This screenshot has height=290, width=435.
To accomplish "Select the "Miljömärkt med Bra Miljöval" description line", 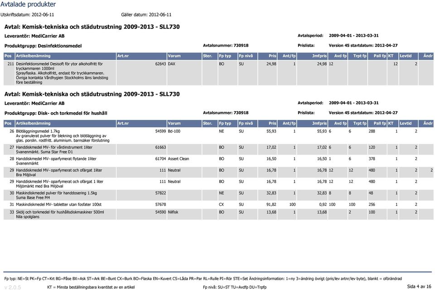I will click(39, 186).
